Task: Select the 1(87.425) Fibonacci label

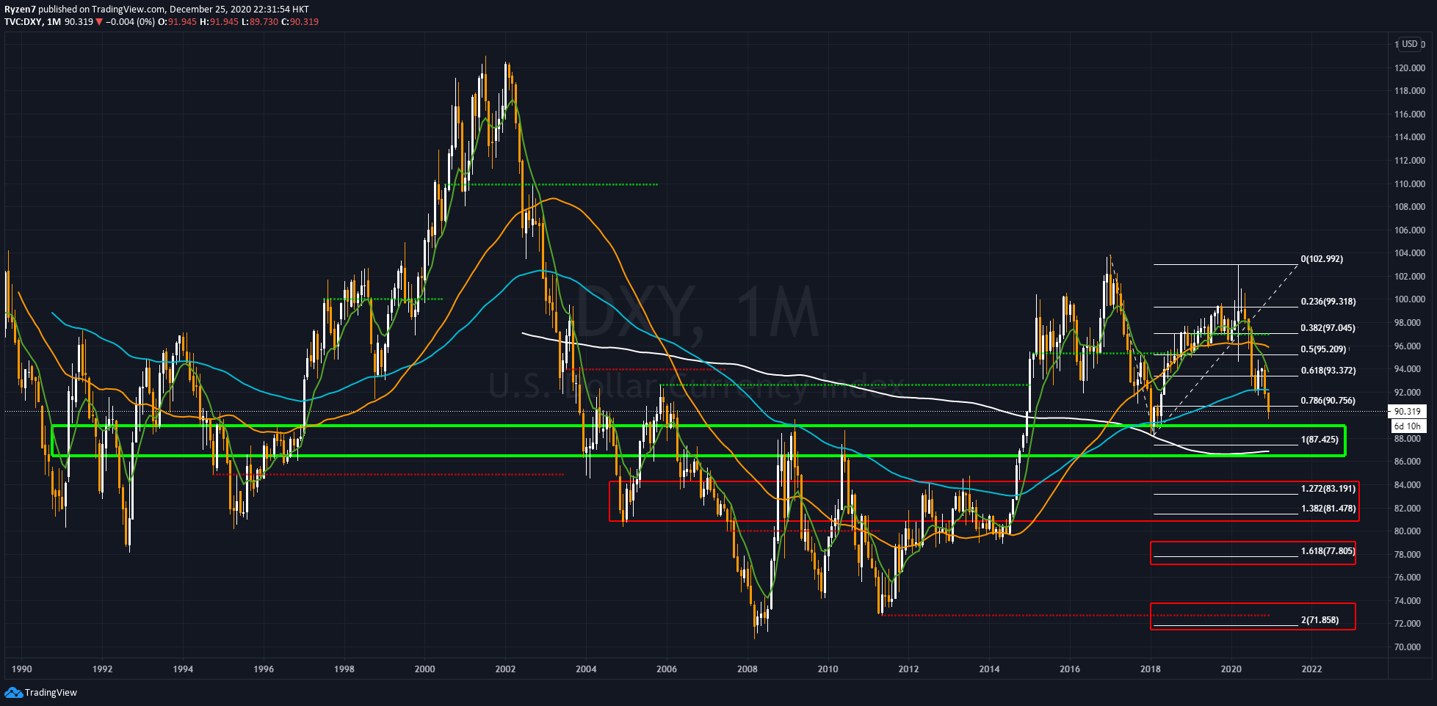Action: (x=1320, y=440)
